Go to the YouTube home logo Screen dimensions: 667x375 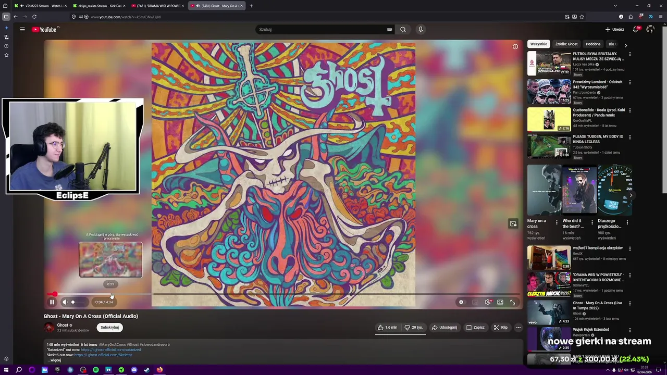coord(44,30)
